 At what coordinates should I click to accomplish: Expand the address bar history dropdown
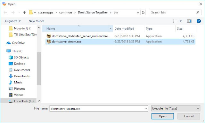pyautogui.click(x=138, y=13)
